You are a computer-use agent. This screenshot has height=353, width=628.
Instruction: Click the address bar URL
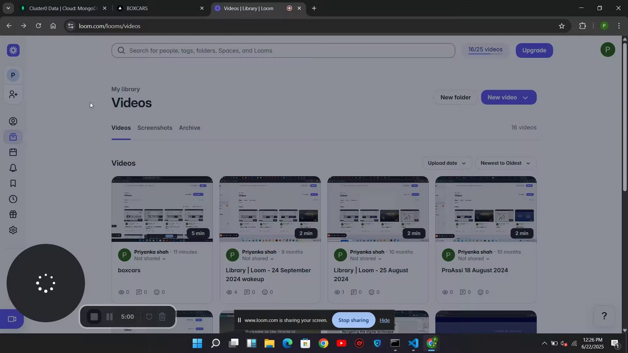pos(110,26)
